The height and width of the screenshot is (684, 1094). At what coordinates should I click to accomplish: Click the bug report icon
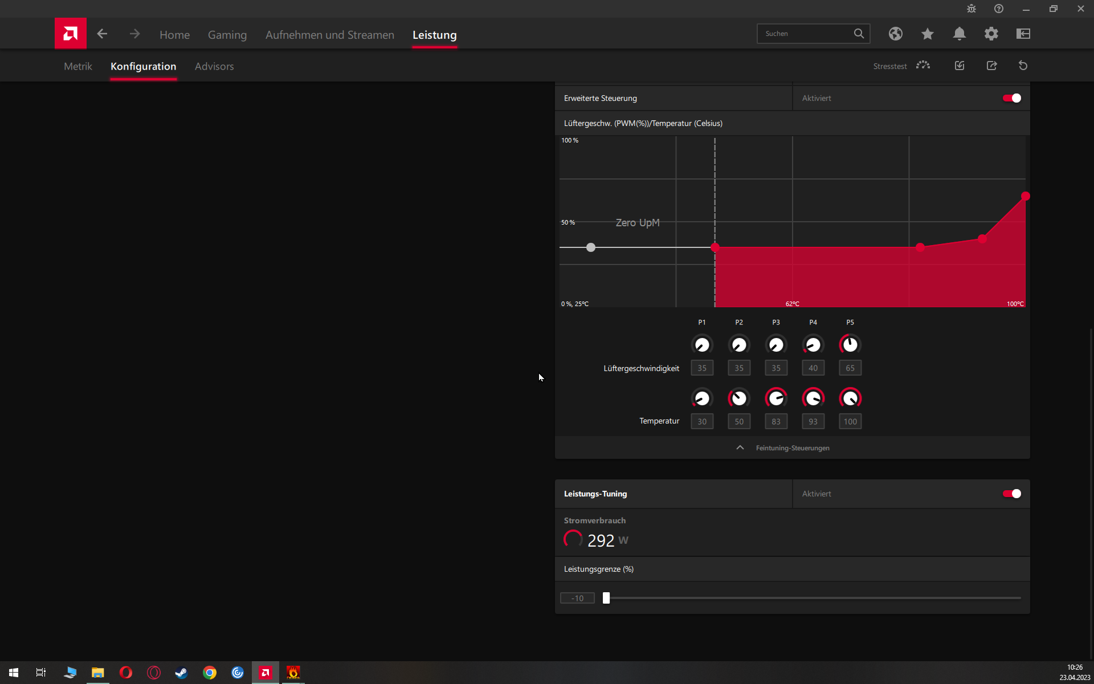(x=971, y=9)
